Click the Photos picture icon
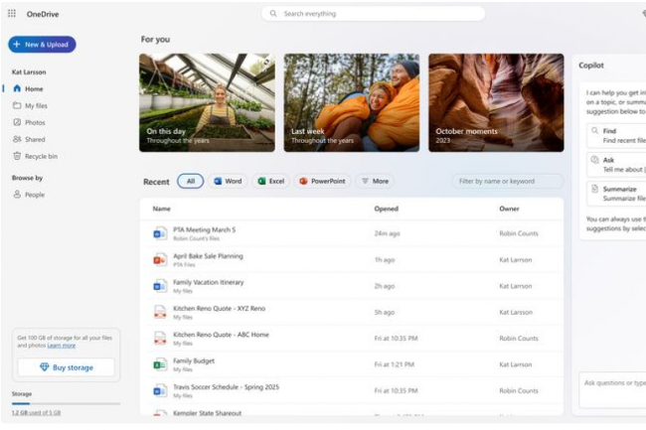The height and width of the screenshot is (430, 646). pyautogui.click(x=17, y=122)
